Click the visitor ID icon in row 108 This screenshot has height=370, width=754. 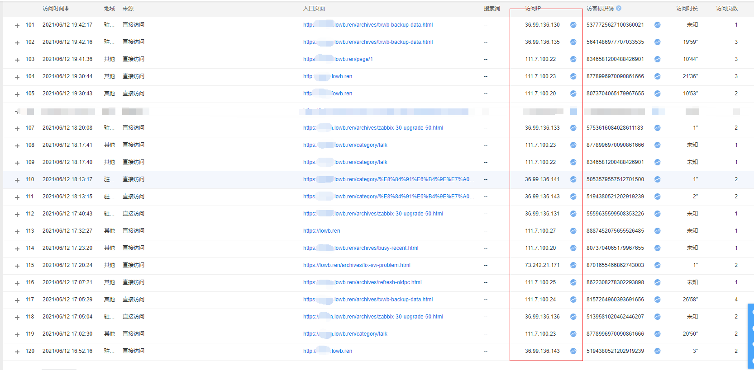coord(657,145)
